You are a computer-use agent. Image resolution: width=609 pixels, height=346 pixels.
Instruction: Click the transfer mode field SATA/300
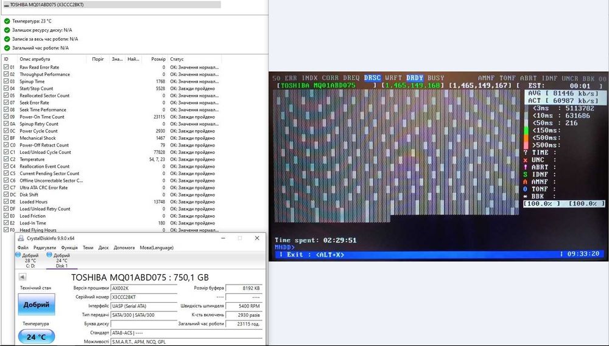point(144,315)
